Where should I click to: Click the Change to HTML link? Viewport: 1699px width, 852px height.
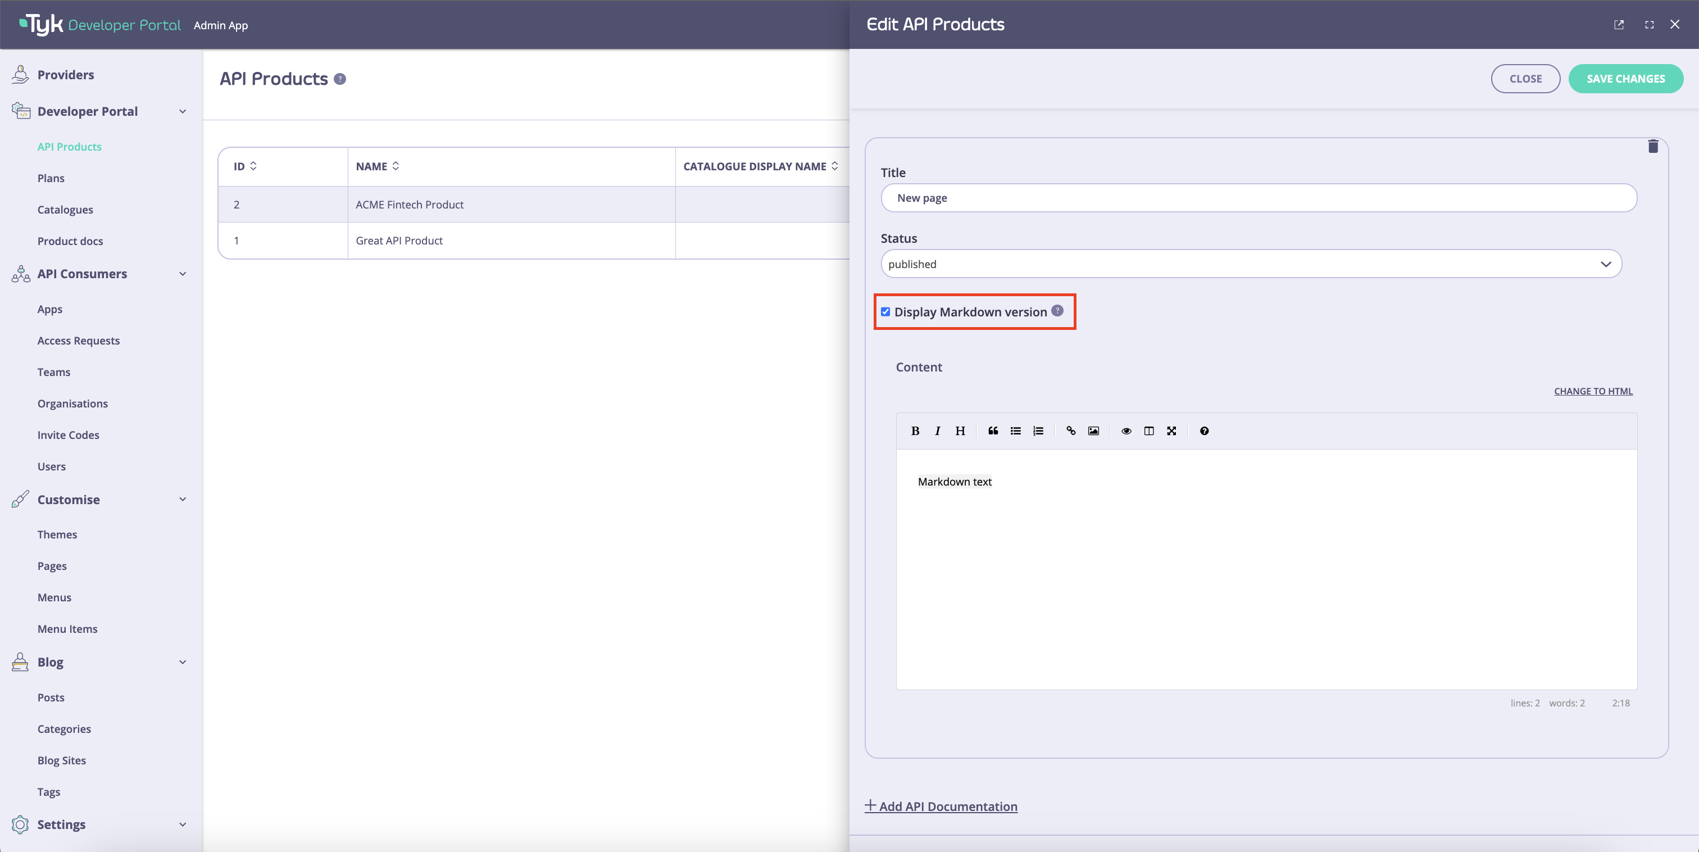pyautogui.click(x=1593, y=391)
